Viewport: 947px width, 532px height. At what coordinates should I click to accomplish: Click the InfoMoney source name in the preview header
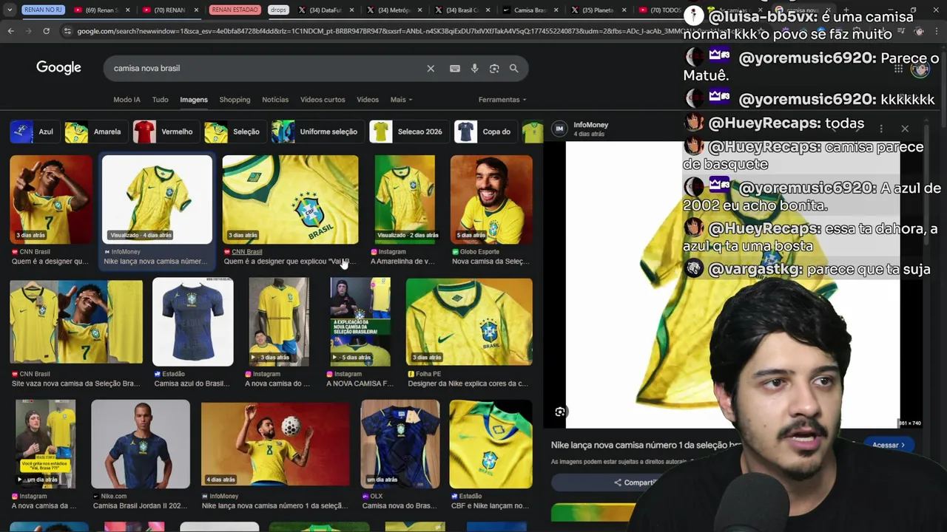(x=590, y=125)
